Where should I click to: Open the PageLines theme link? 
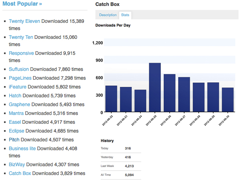click(20, 78)
